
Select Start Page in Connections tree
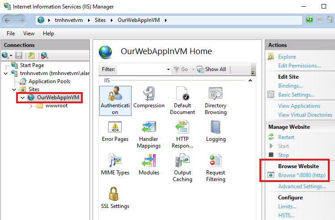[32, 65]
